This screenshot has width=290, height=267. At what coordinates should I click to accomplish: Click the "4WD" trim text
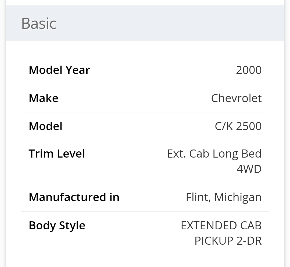pyautogui.click(x=249, y=169)
